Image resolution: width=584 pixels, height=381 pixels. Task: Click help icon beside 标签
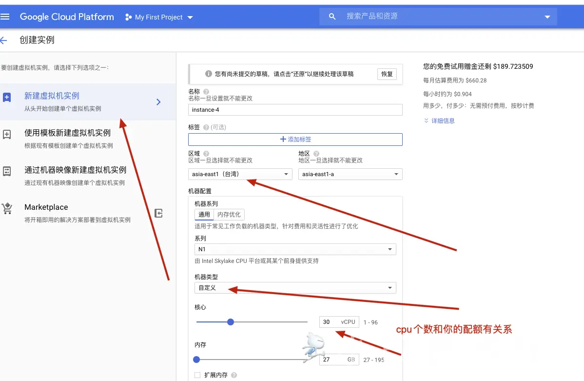[206, 127]
